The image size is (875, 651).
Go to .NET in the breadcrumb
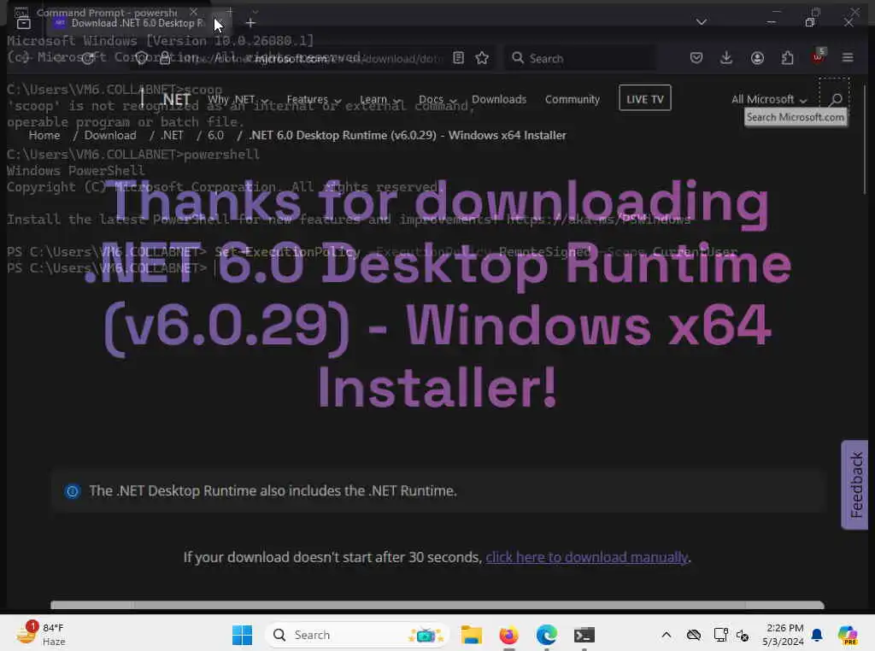pos(172,135)
